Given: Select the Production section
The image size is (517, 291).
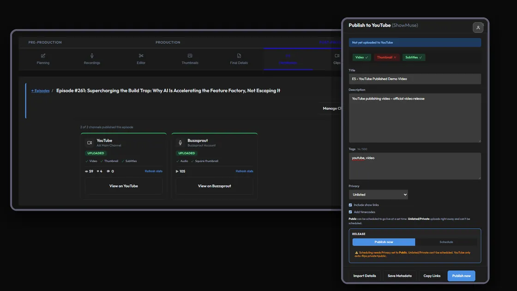Looking at the screenshot, I should 168,42.
